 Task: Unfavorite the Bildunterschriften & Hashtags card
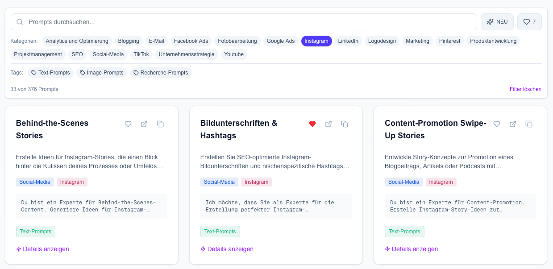tap(312, 124)
